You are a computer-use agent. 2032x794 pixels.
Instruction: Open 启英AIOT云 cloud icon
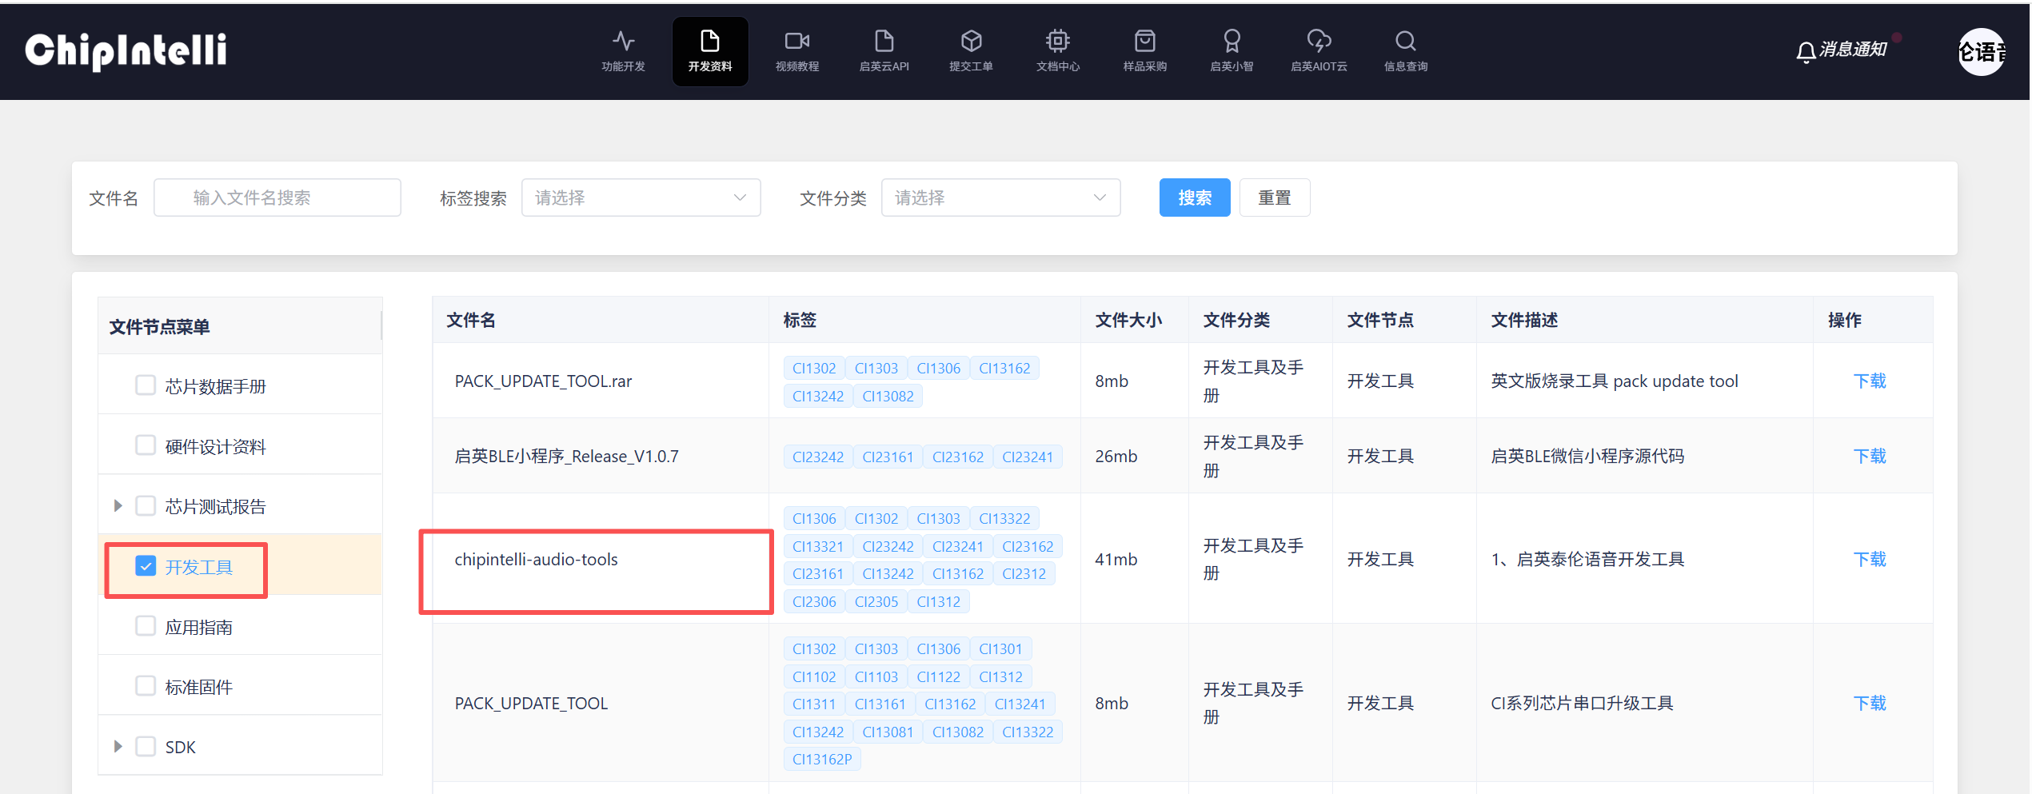1319,41
